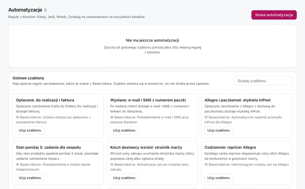Use the Codziennie: repricer Allegro template

pos(219,178)
